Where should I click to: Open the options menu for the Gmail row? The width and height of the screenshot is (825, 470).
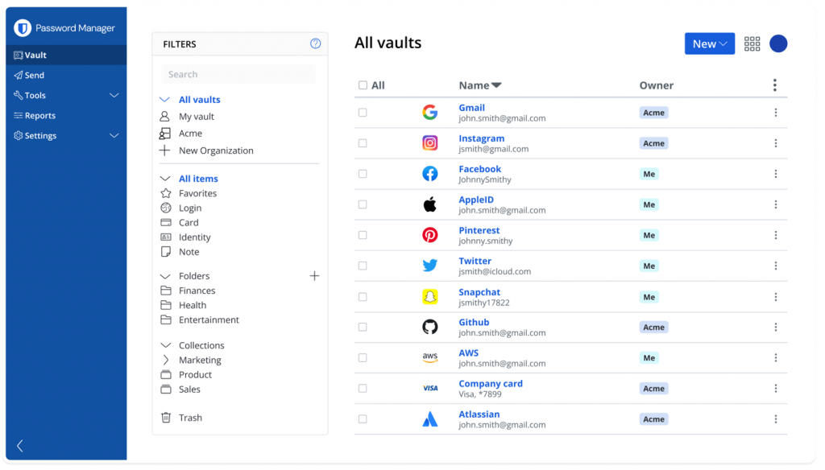point(776,113)
